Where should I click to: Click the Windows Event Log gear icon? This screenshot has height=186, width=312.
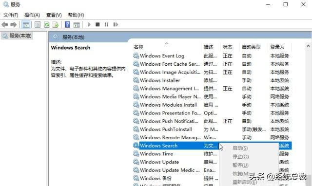click(136, 56)
